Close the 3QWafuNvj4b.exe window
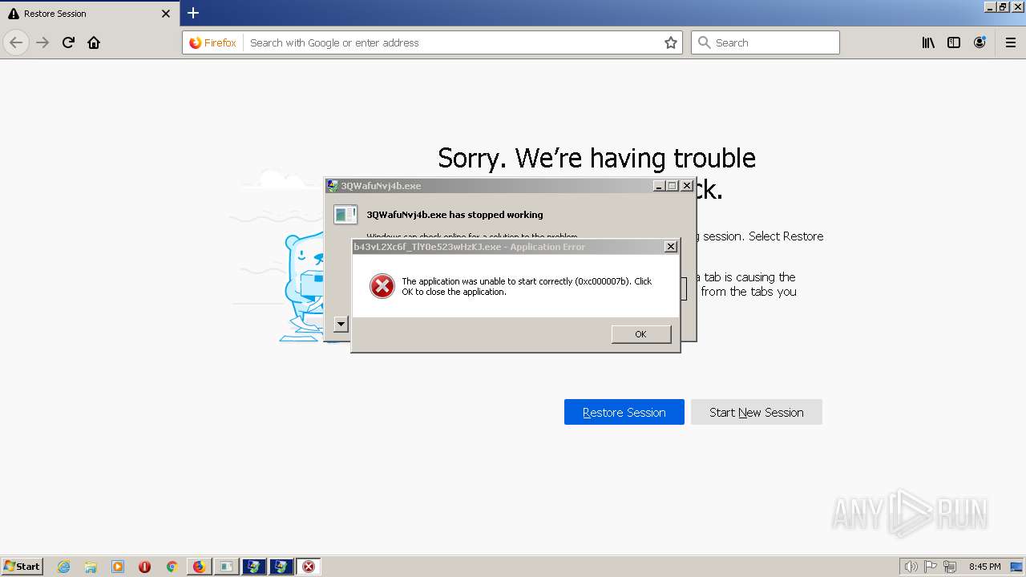 (x=687, y=186)
